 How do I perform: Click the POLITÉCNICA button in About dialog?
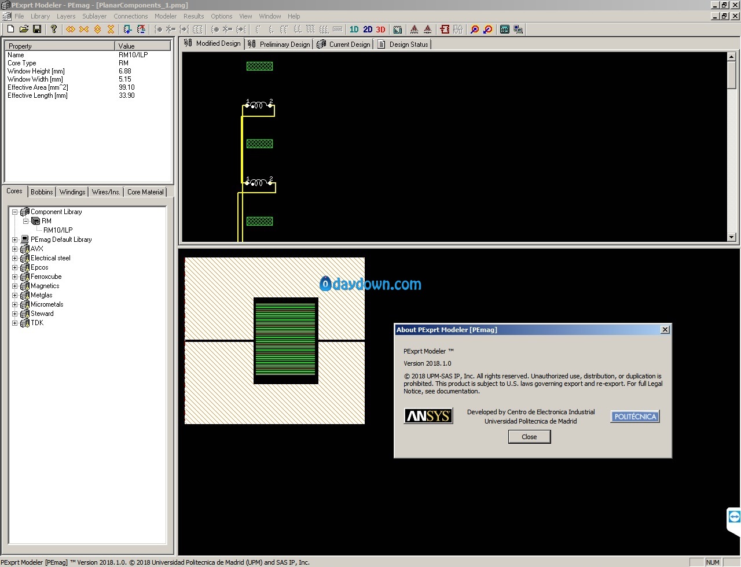[635, 417]
